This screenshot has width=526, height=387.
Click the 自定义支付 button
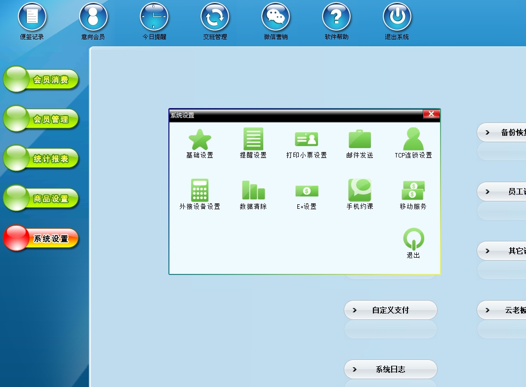click(390, 310)
